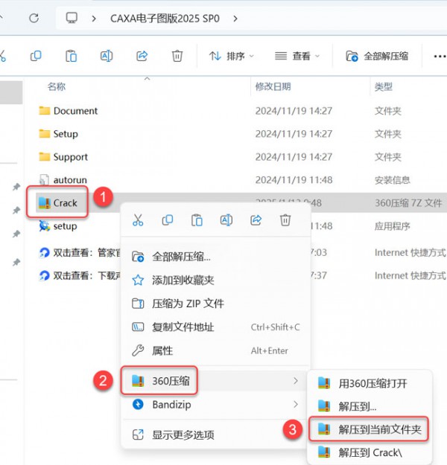Open the 排序 sort dropdown
447x465 pixels.
[x=232, y=56]
